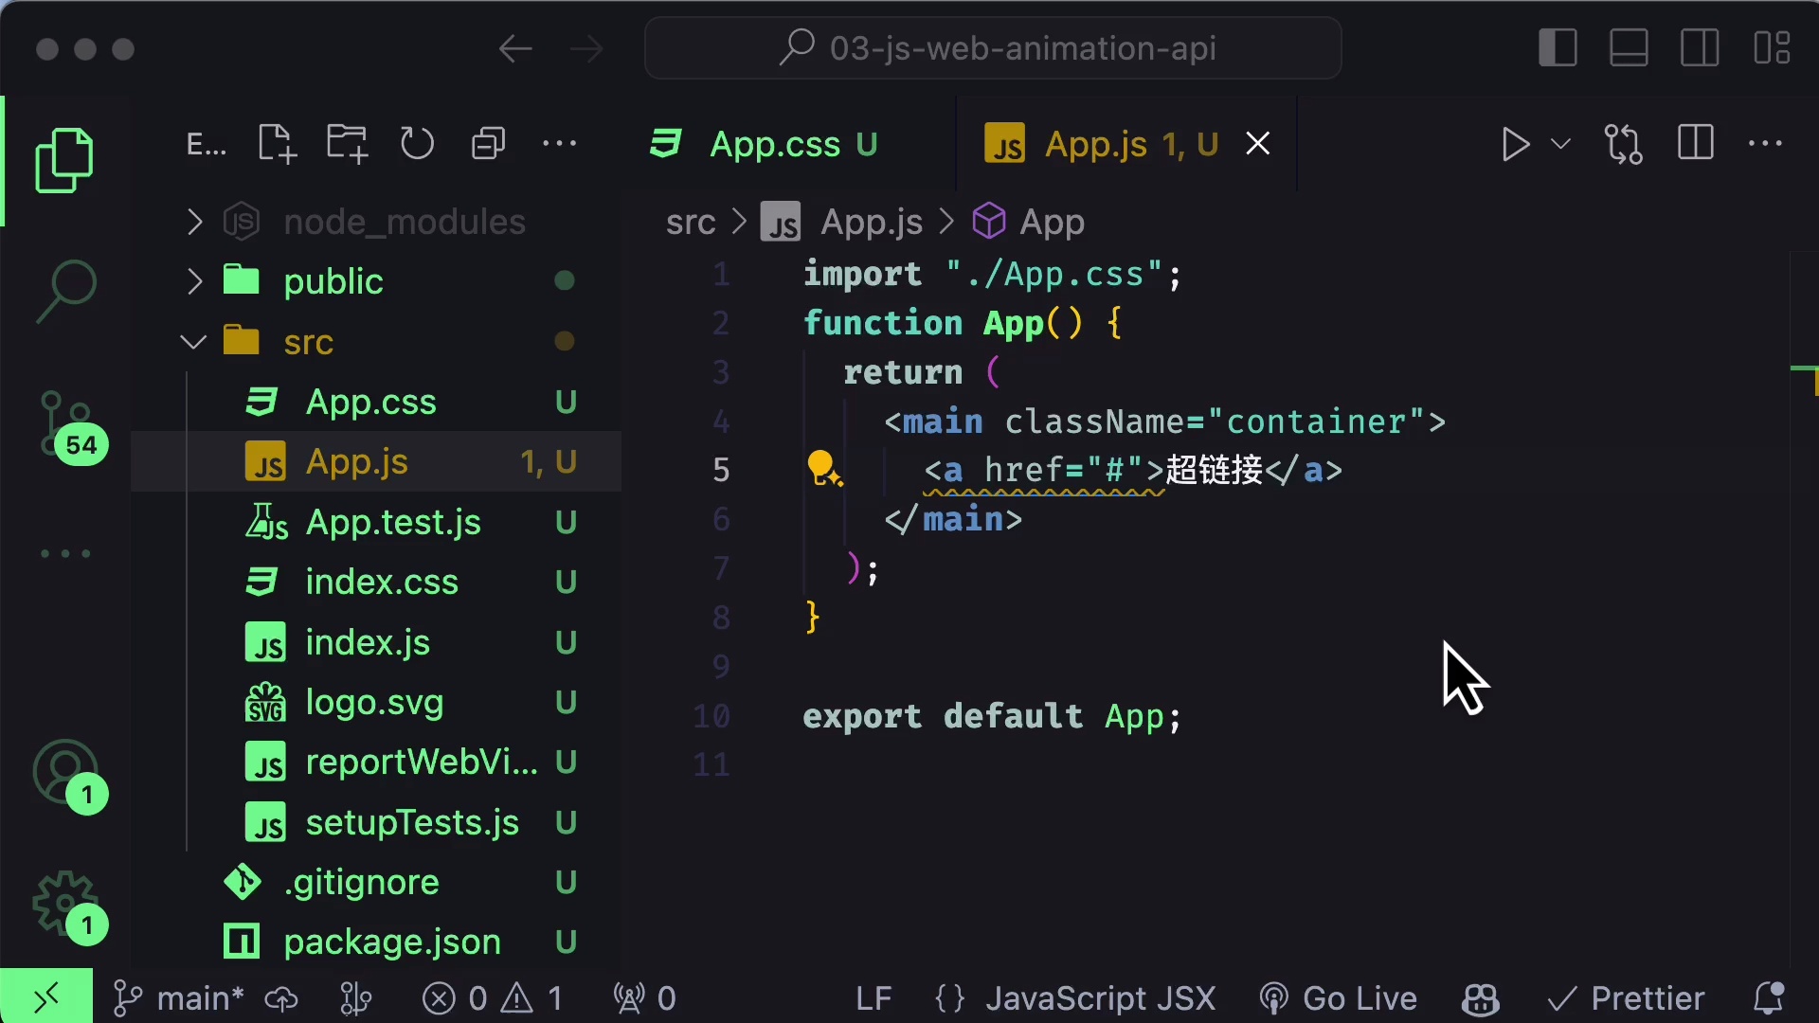Refresh the Explorer file tree

[417, 143]
